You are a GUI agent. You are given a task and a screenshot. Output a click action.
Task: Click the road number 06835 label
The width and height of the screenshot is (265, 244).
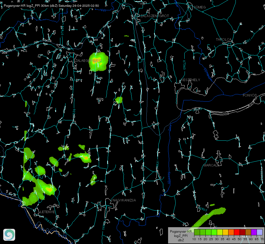pos(48,221)
